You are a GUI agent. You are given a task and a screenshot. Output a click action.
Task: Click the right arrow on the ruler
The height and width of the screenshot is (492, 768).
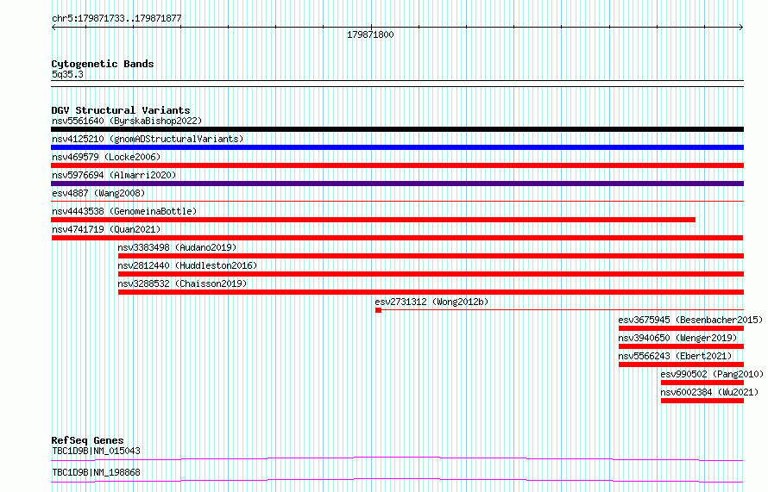(741, 28)
